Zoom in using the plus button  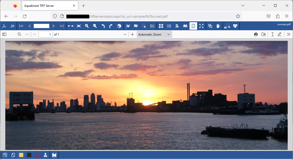pos(132,34)
